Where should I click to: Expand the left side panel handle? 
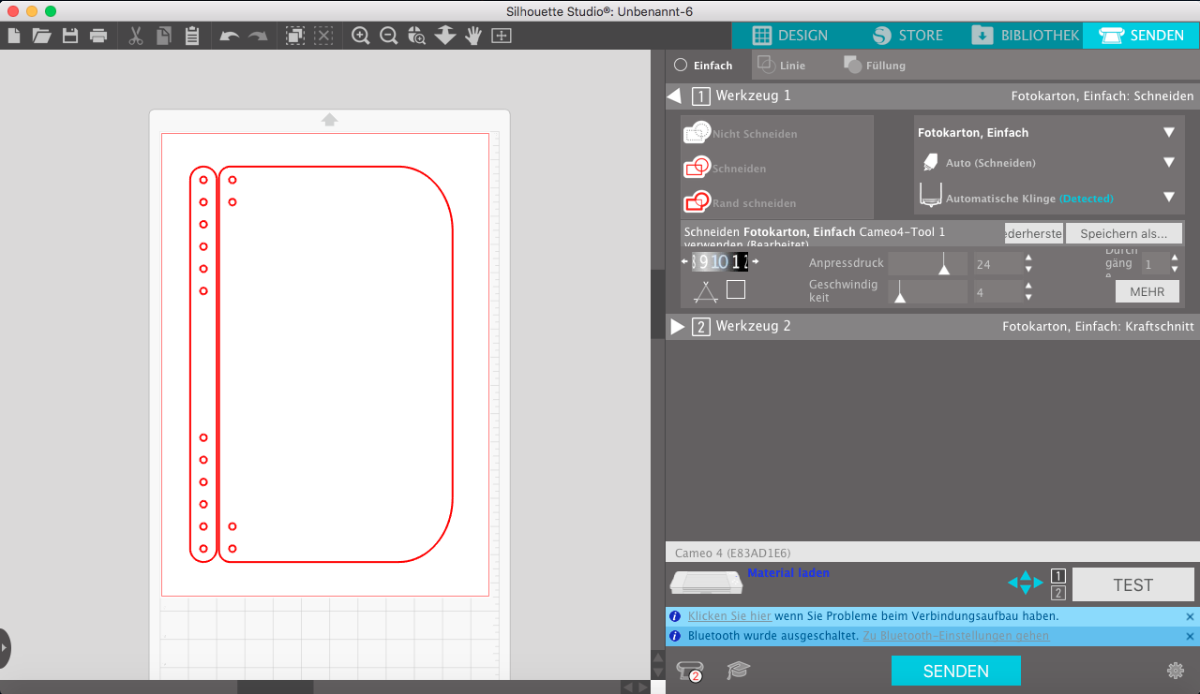5,648
